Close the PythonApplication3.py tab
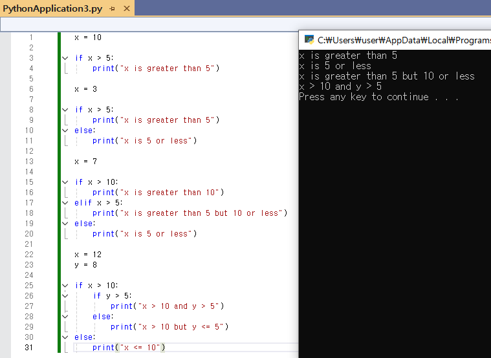The image size is (491, 358). click(127, 8)
